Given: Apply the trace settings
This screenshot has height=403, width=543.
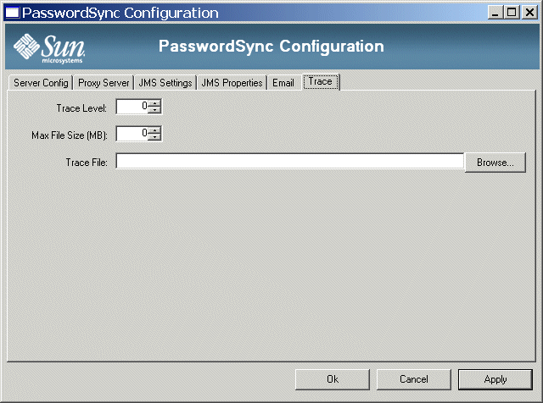Looking at the screenshot, I should point(495,379).
